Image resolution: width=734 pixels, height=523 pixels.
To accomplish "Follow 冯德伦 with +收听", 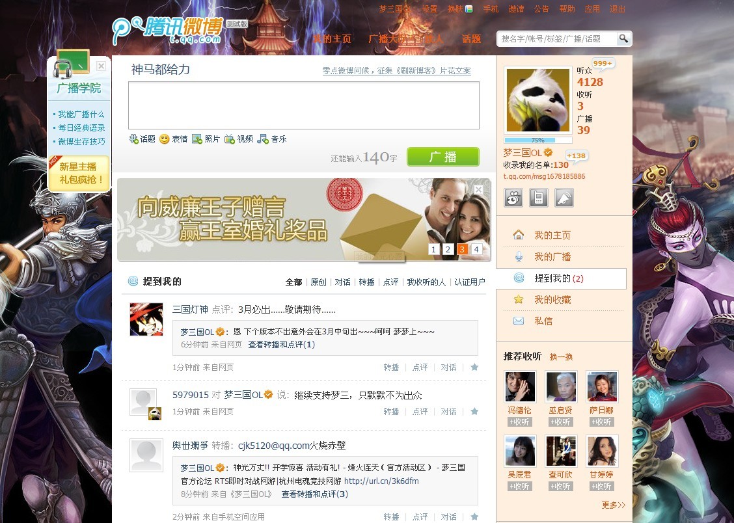I will [520, 422].
